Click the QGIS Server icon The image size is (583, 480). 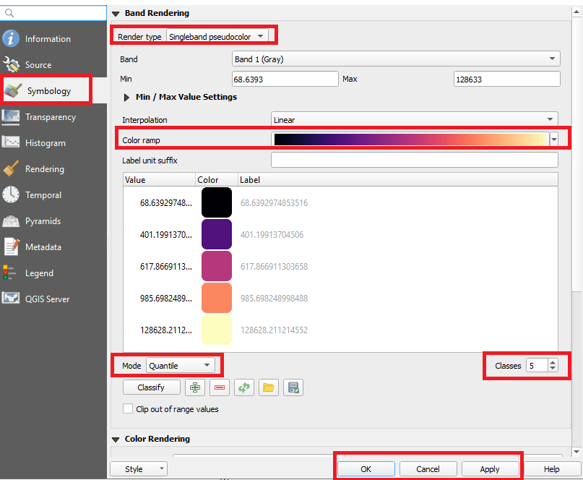click(11, 299)
